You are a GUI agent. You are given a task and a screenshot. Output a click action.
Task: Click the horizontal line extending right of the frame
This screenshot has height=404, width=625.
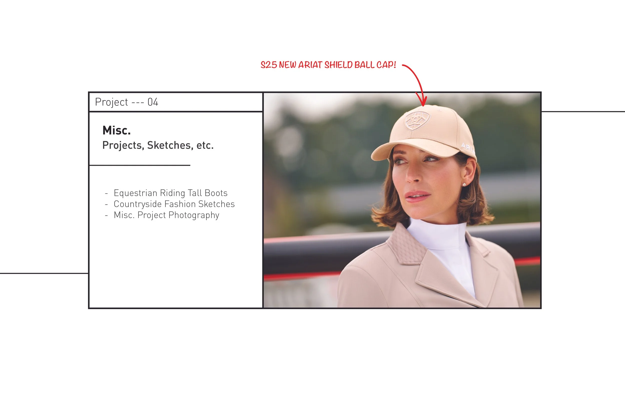click(583, 112)
